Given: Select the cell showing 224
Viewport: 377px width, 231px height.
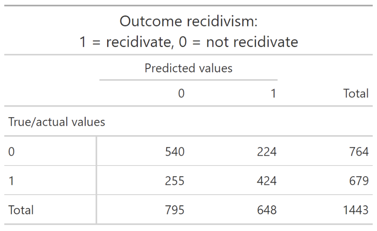Looking at the screenshot, I should click(x=266, y=151).
